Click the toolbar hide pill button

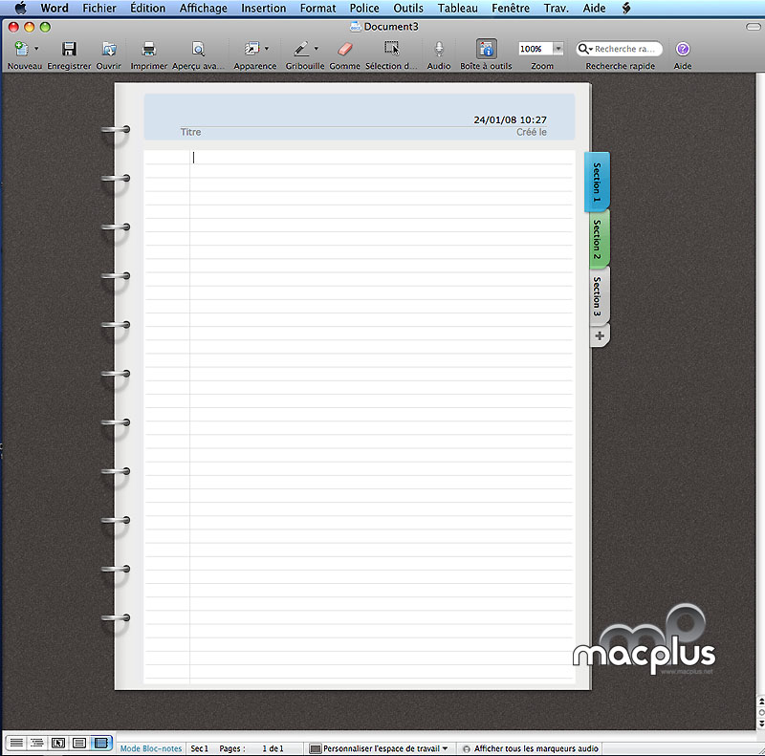pyautogui.click(x=753, y=27)
